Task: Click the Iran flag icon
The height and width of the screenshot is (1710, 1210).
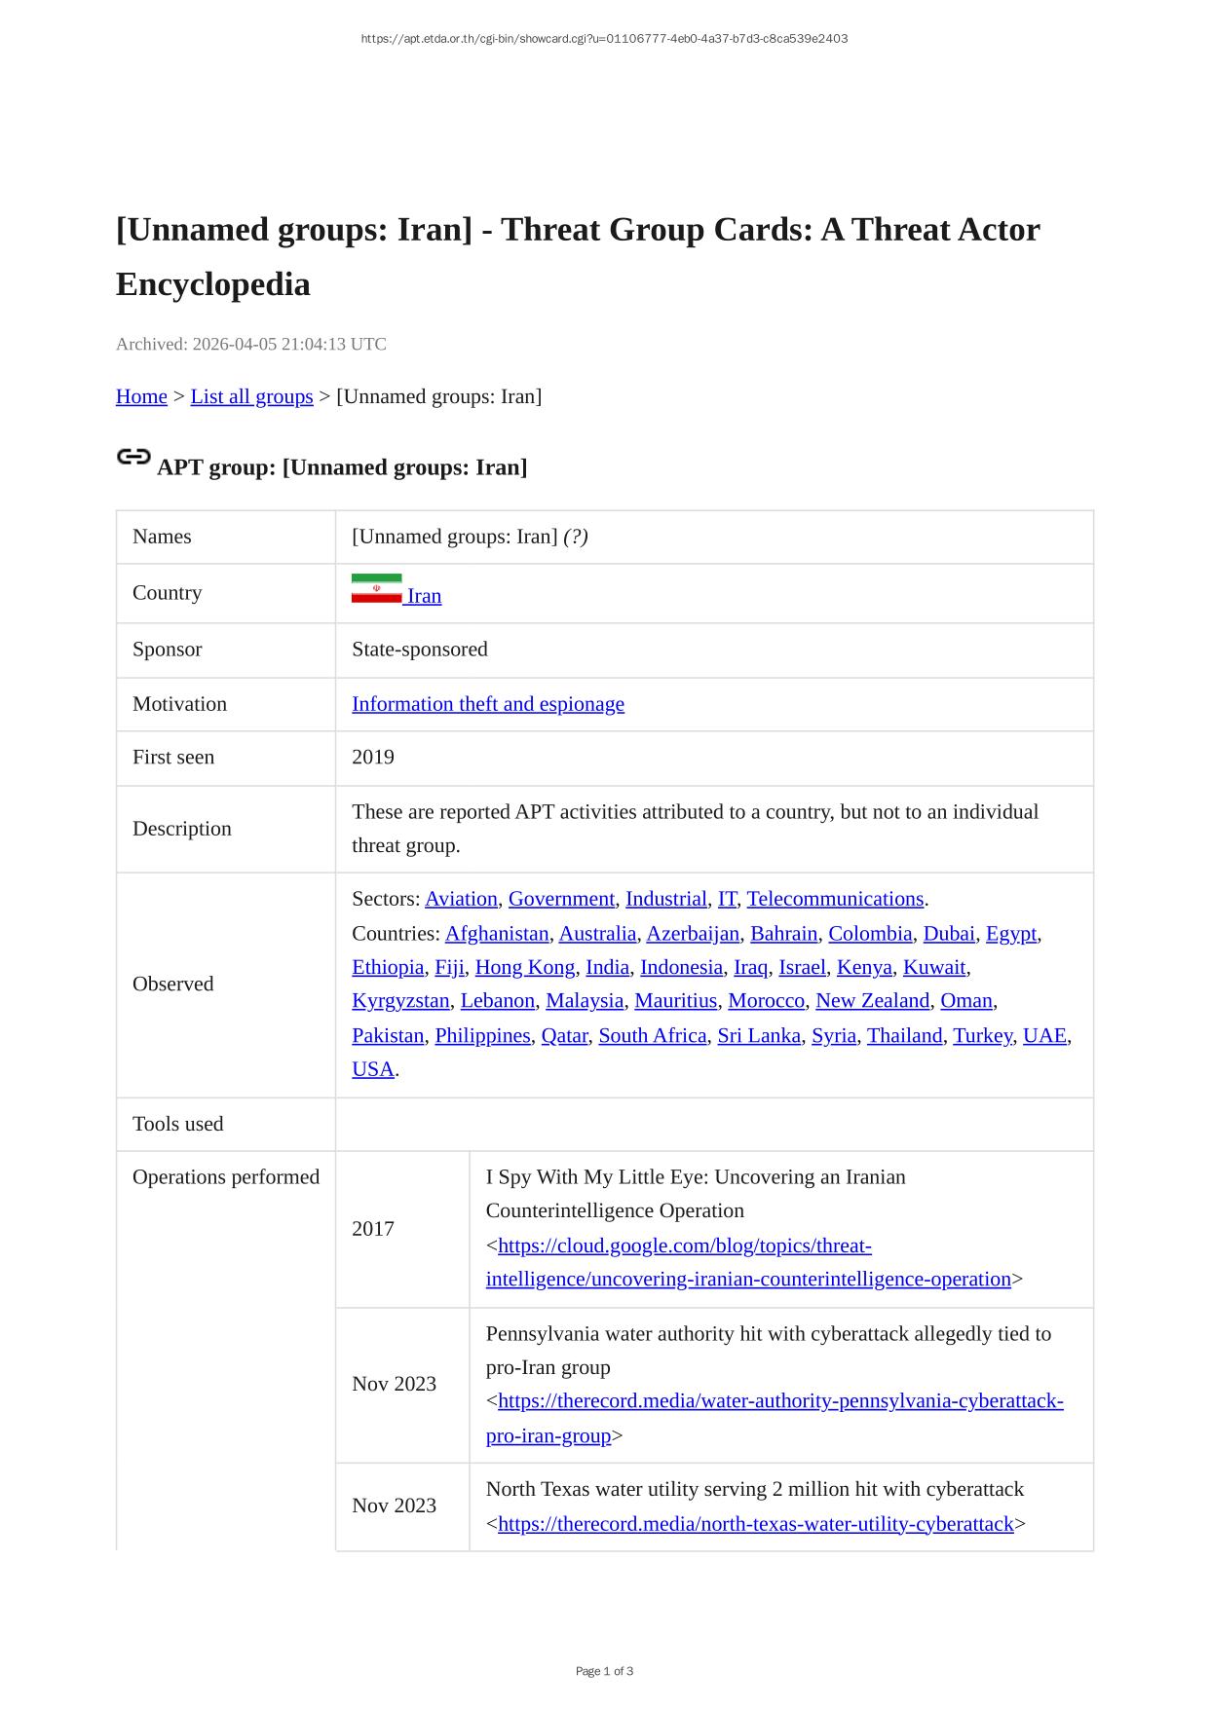Action: pos(376,589)
